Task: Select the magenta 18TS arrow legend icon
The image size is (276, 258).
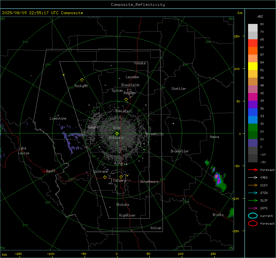Action: pyautogui.click(x=253, y=208)
